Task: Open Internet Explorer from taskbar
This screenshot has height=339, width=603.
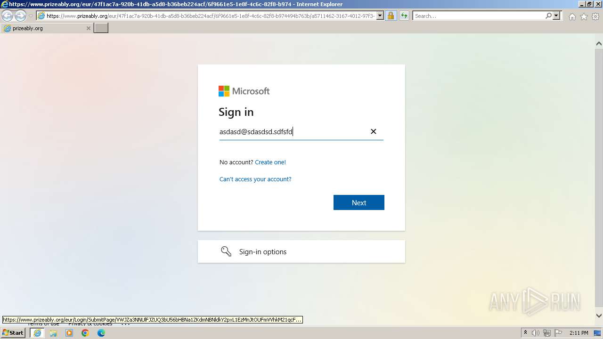Action: point(37,333)
